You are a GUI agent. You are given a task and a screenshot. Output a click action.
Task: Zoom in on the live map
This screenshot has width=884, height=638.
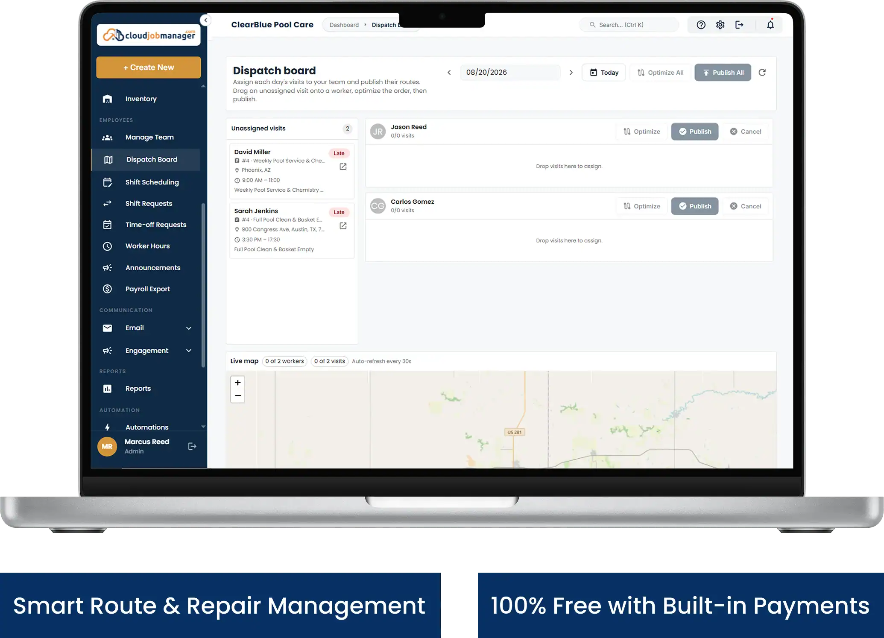pos(238,383)
